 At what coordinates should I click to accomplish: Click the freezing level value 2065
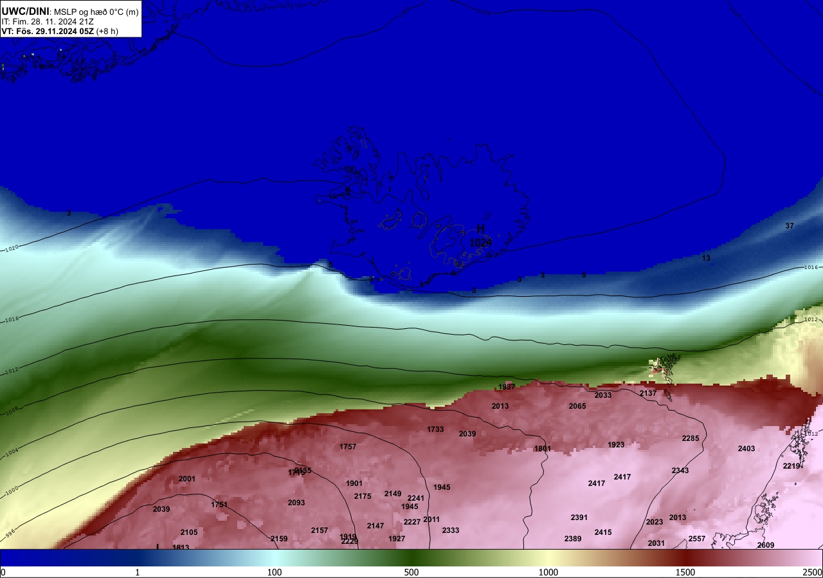click(577, 406)
